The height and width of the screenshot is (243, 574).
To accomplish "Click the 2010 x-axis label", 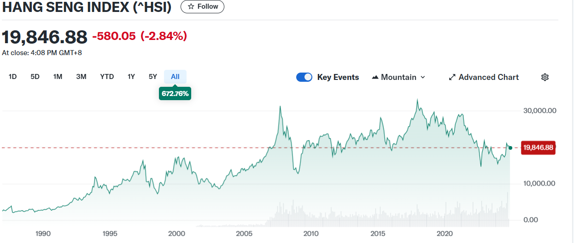I will [x=311, y=233].
